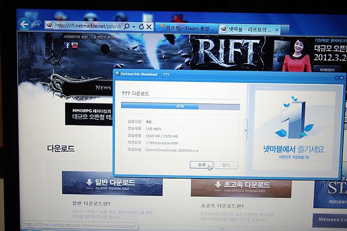The width and height of the screenshot is (347, 231).
Task: Open the Facebook icon on Rift page
Action: click(67, 45)
